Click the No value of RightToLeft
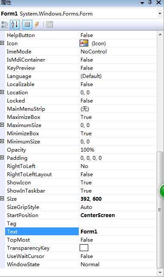164x277 pixels. 84,166
